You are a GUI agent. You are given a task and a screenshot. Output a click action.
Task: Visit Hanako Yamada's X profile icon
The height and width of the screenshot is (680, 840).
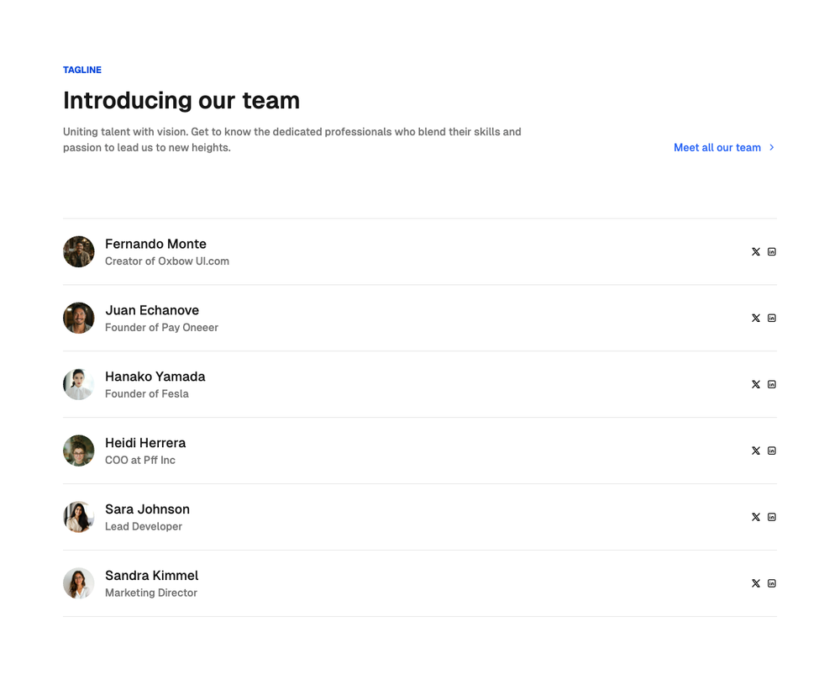[755, 385]
